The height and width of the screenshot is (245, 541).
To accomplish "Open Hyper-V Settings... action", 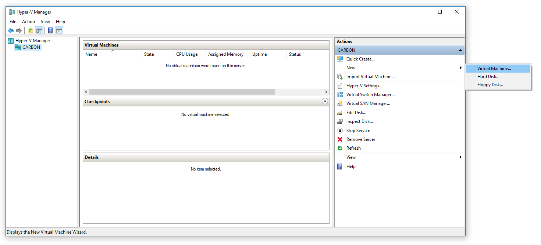I will [x=364, y=86].
